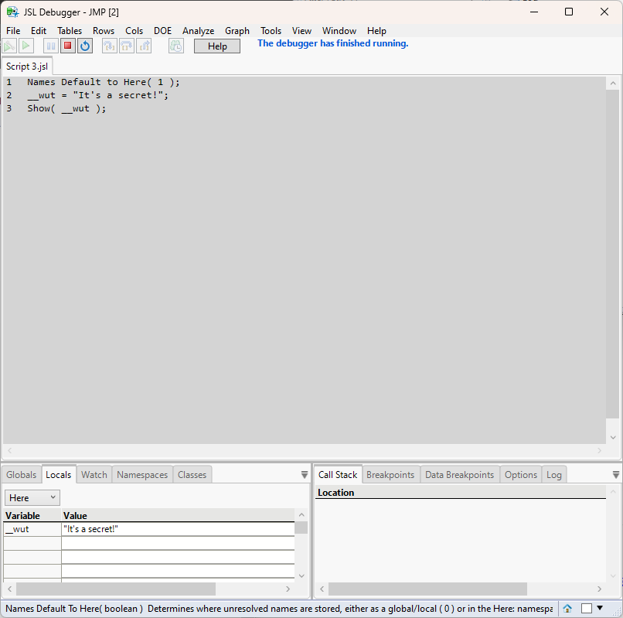Click the JSL profiler clock icon
This screenshot has width=623, height=618.
click(x=176, y=46)
